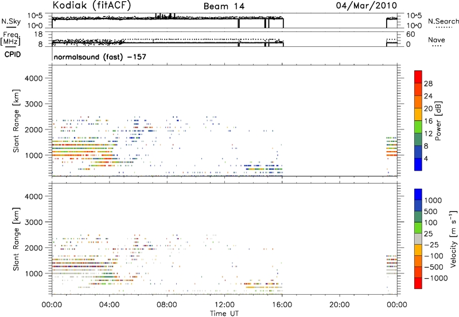Image resolution: width=459 pixels, height=317 pixels.
Task: Click the "Nave" legend label
Action: pos(437,40)
